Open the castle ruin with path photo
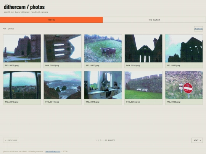The height and width of the screenshot is (154, 206). 22,48
